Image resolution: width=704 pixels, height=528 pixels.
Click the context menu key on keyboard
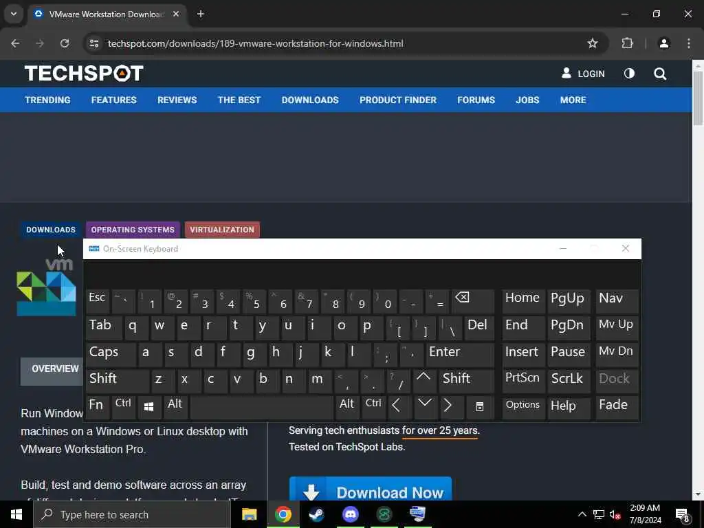(x=480, y=407)
